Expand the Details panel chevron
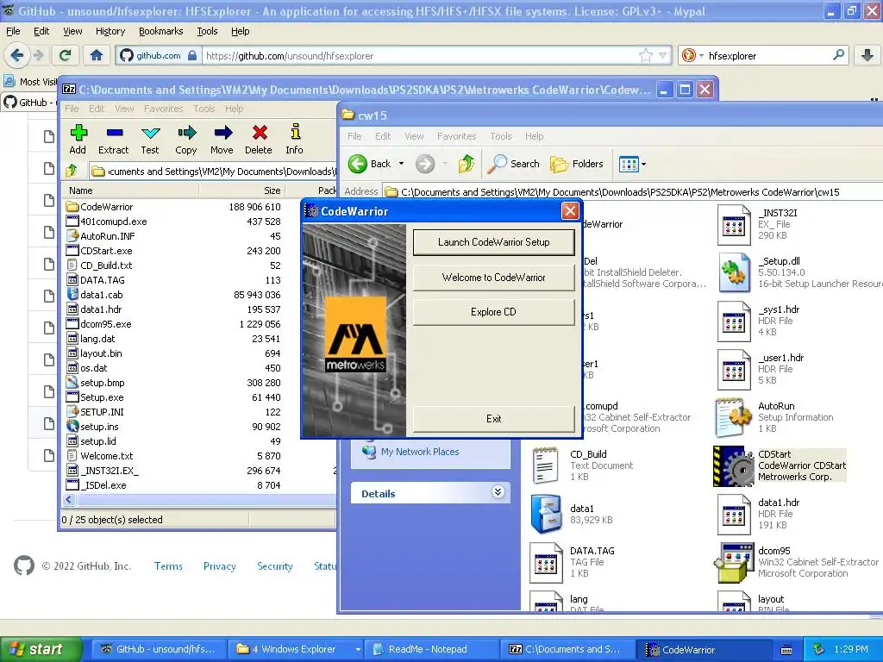 pos(498,492)
